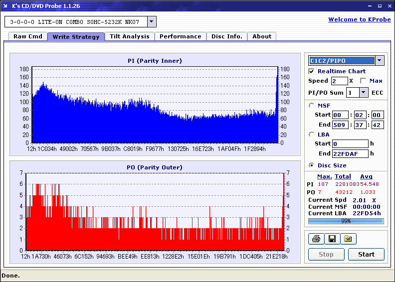Open the load chart folder icon
395x282 pixels.
pos(348,239)
